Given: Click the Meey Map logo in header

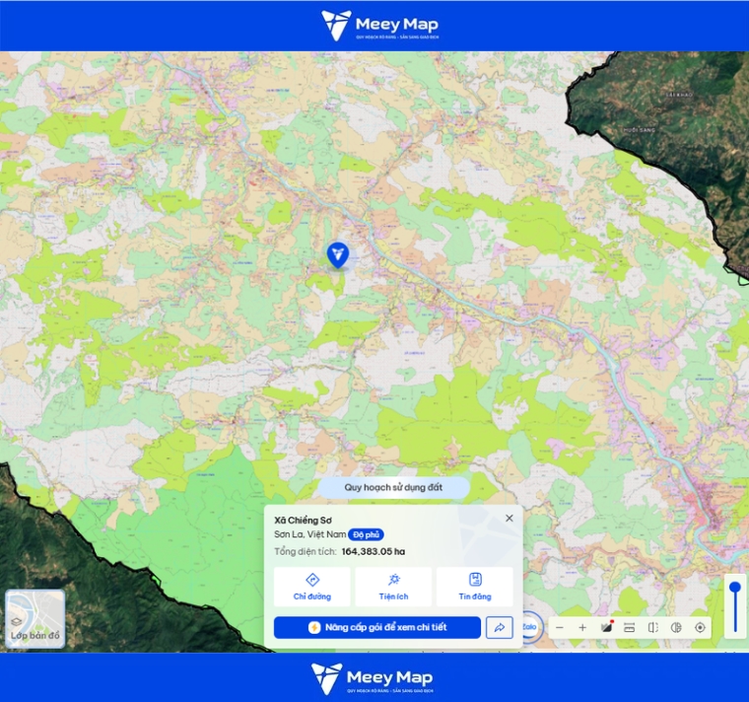Looking at the screenshot, I should (x=379, y=25).
